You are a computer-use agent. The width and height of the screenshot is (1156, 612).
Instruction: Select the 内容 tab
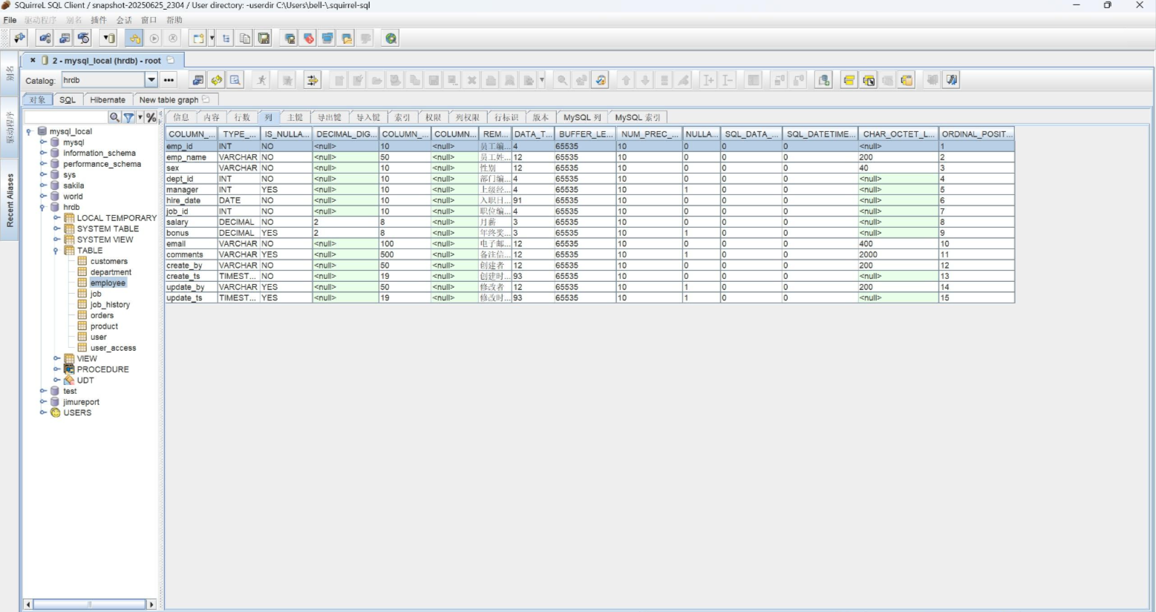pyautogui.click(x=212, y=117)
